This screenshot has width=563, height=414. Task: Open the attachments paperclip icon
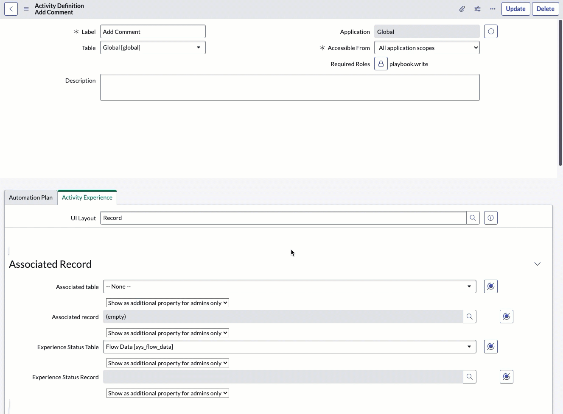pyautogui.click(x=462, y=9)
